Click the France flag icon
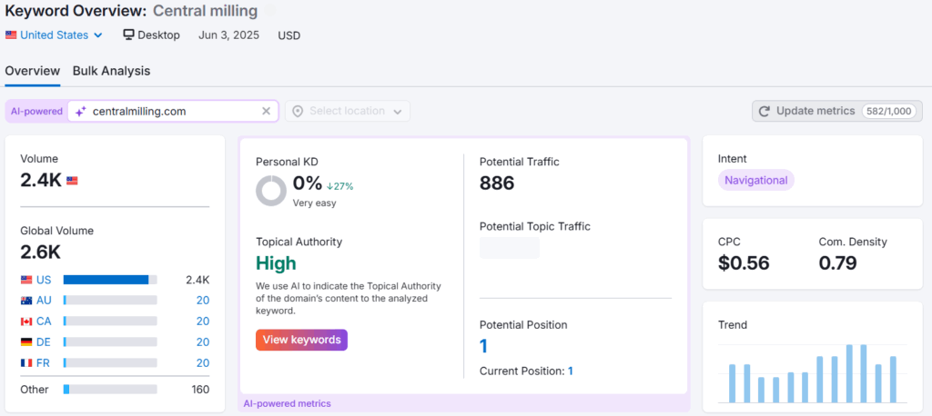This screenshot has height=416, width=932. [26, 362]
